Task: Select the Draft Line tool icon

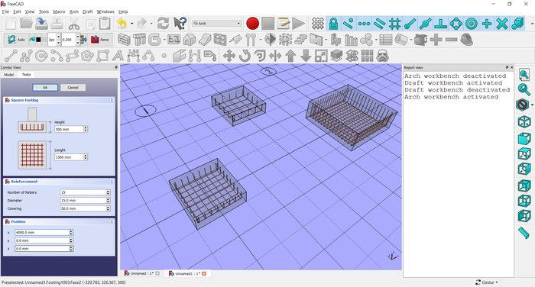Action: pyautogui.click(x=11, y=56)
